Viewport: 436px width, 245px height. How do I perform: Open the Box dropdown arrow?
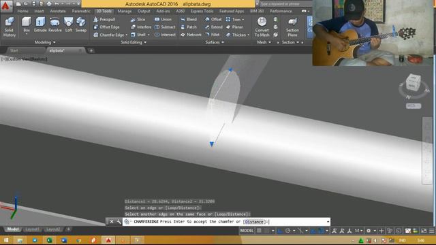point(27,34)
